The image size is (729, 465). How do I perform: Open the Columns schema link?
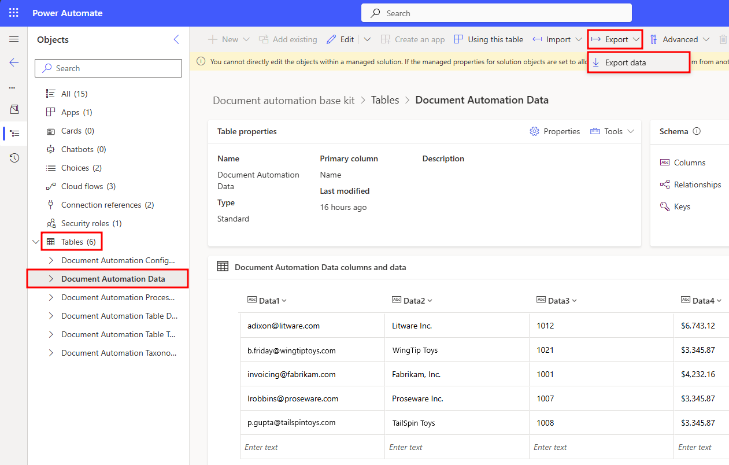(683, 163)
